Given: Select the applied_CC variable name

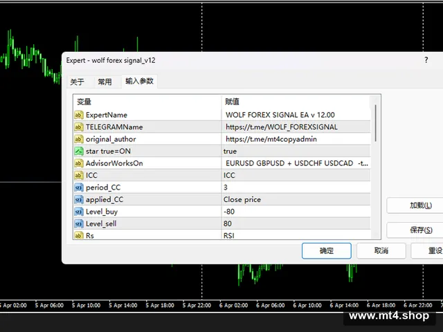Looking at the screenshot, I should (105, 200).
